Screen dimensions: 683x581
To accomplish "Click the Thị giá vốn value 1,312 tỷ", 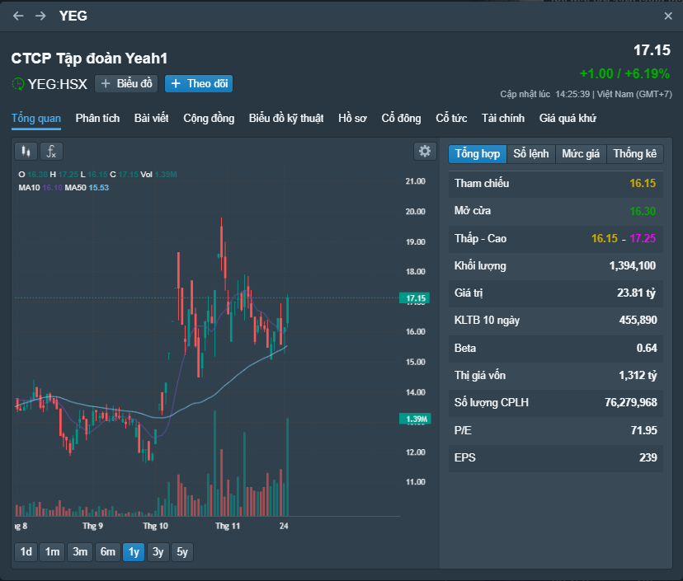I will click(638, 375).
